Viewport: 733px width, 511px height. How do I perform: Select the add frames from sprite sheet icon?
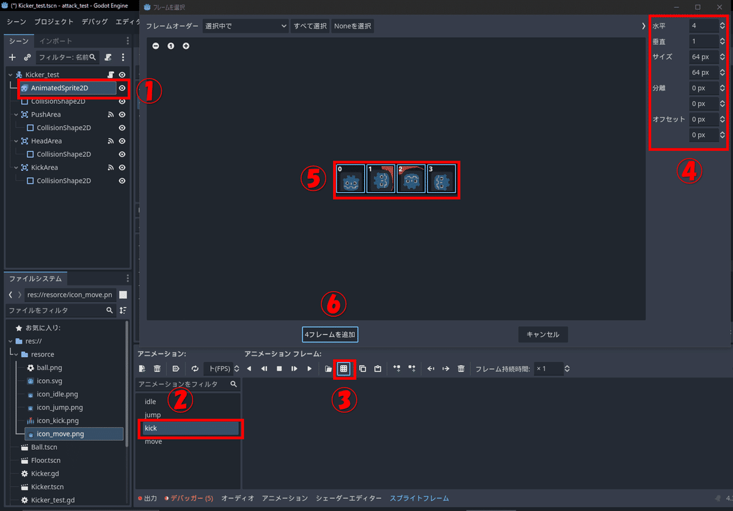(345, 368)
